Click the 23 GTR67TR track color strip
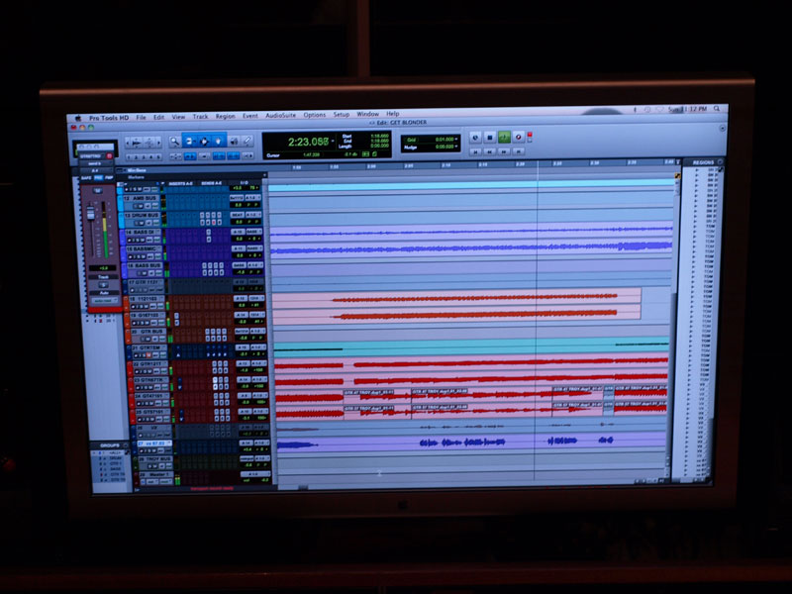792x594 pixels. 131,385
